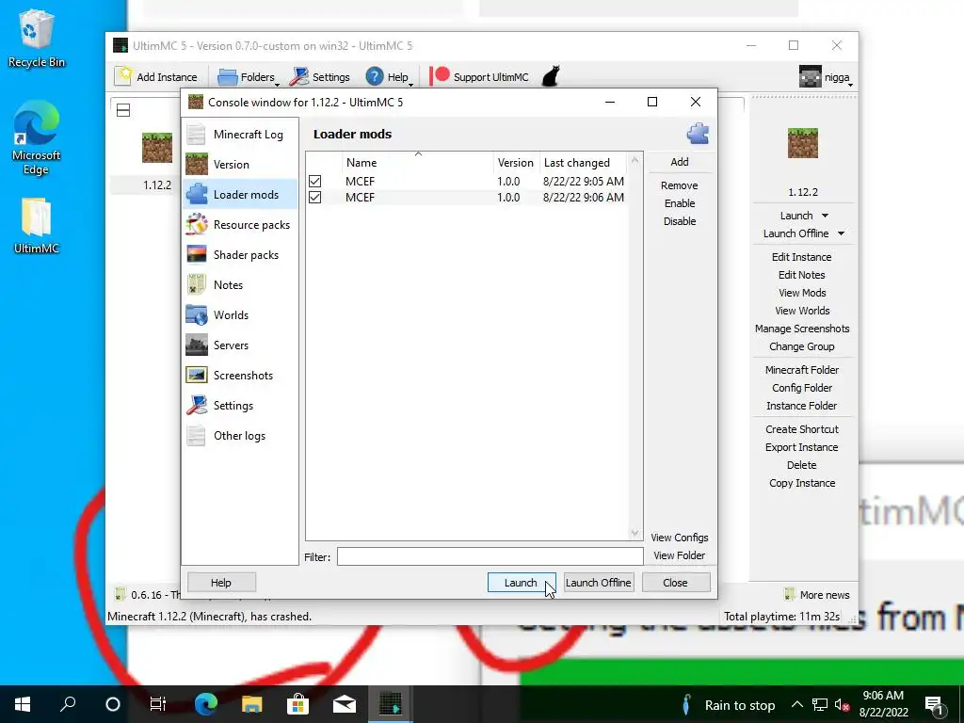The height and width of the screenshot is (723, 964).
Task: Open Config Folder from right panel
Action: [x=802, y=387]
